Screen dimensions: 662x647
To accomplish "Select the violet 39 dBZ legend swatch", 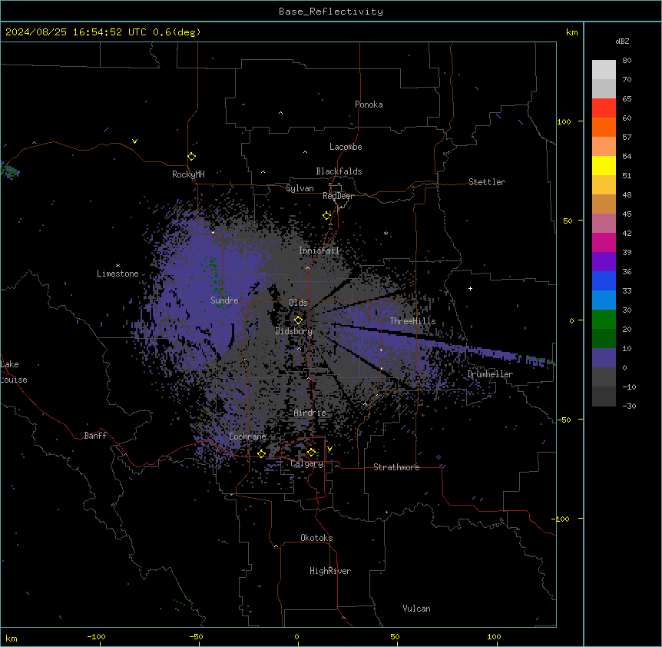I will coord(604,262).
